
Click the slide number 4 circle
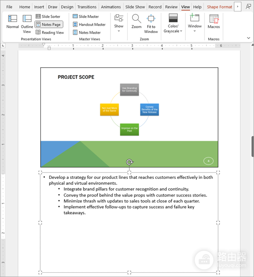coord(208,161)
